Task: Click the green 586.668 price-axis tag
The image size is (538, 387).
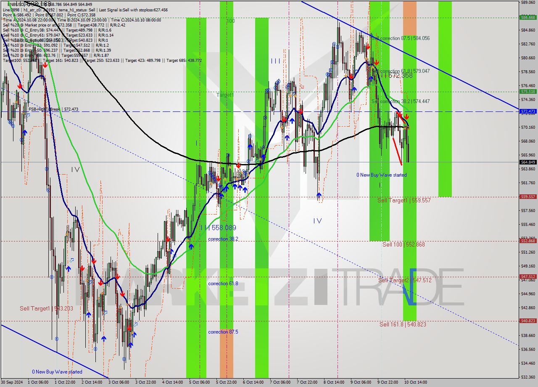Action: pos(528,18)
